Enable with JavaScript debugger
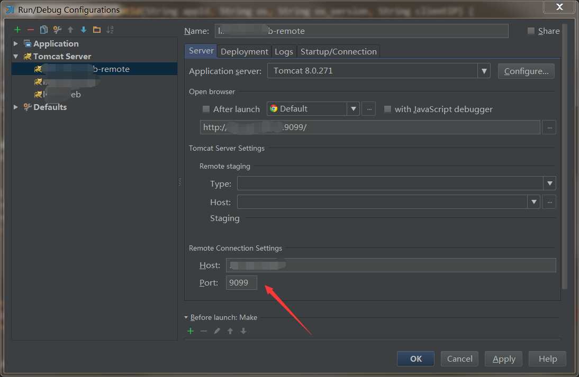Screen dimensions: 579x377 (387, 109)
